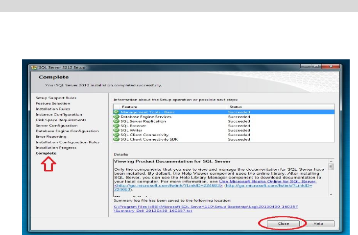Minimize the SQL Server 2012 Setup window
The height and width of the screenshot is (235, 358).
click(x=306, y=67)
